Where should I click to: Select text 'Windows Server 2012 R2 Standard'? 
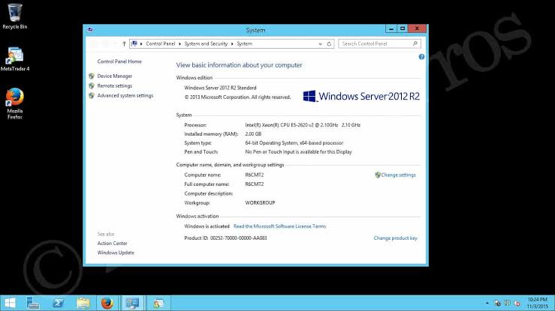[220, 88]
